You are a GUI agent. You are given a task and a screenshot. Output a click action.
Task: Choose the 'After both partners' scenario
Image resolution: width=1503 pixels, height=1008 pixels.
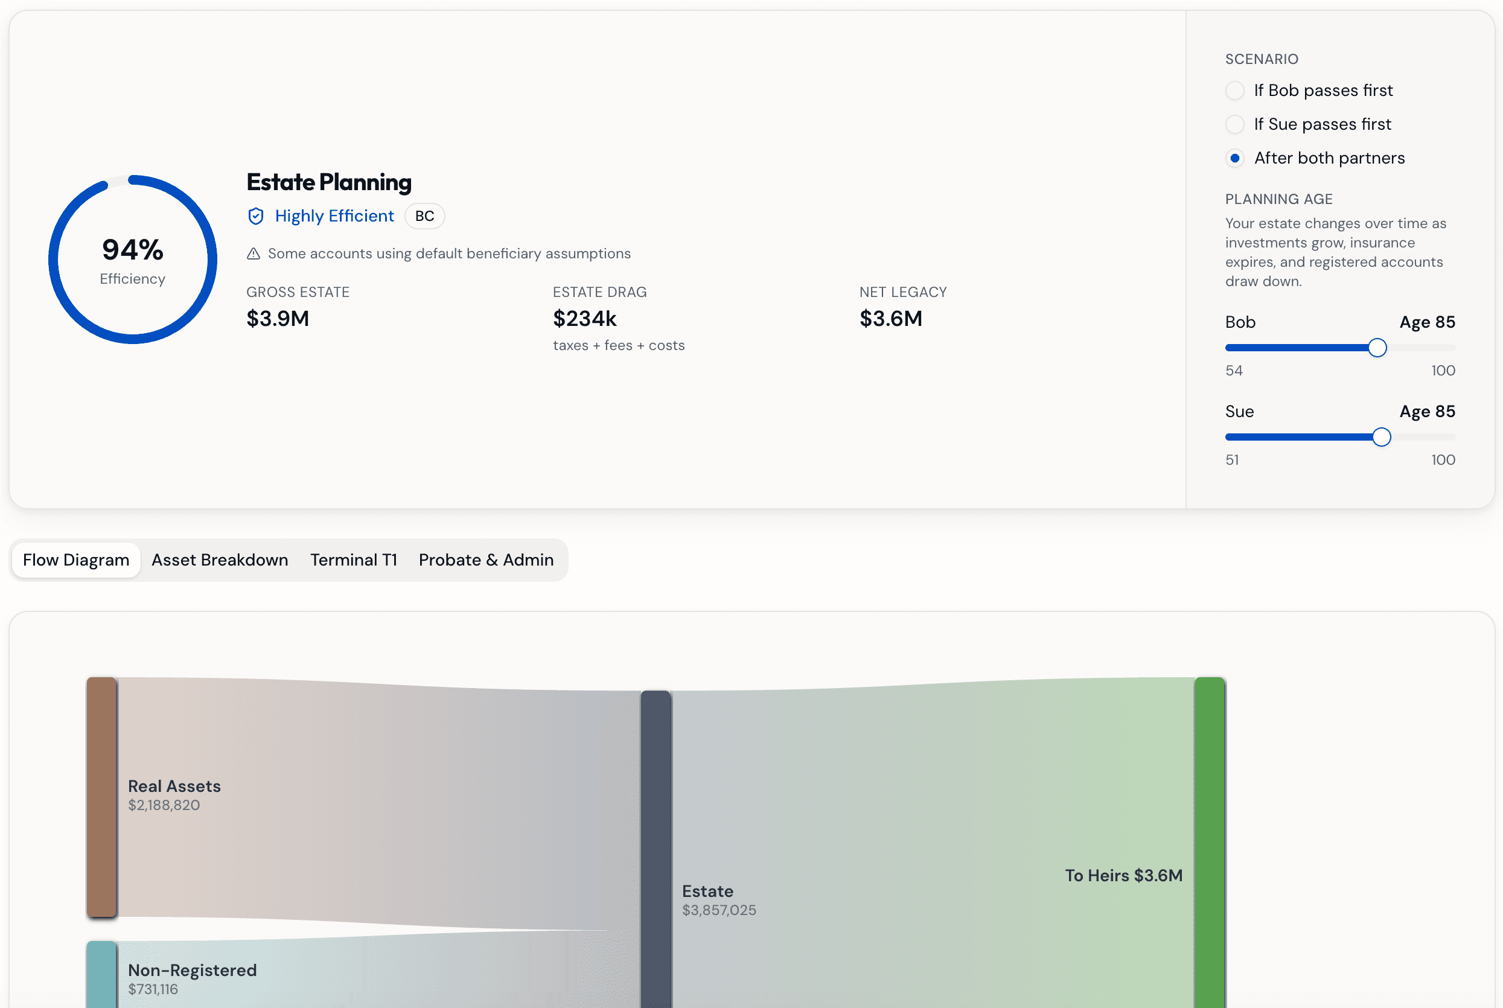tap(1235, 158)
